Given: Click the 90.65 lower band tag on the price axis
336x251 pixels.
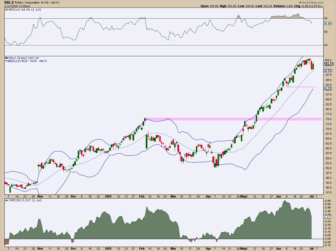Looking at the screenshot, I should pyautogui.click(x=327, y=88).
